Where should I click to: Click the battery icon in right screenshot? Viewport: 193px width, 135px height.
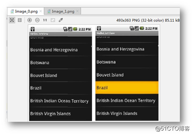[x=142, y=28]
